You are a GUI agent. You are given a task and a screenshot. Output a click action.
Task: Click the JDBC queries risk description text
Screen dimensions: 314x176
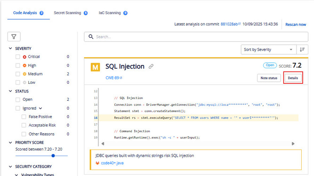pos(145,156)
